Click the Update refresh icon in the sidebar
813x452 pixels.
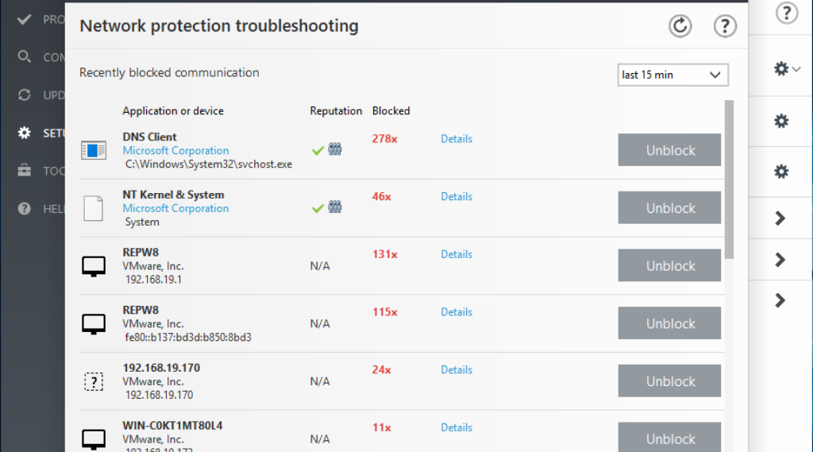point(25,95)
